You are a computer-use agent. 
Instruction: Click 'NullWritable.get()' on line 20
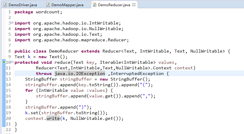point(94,118)
